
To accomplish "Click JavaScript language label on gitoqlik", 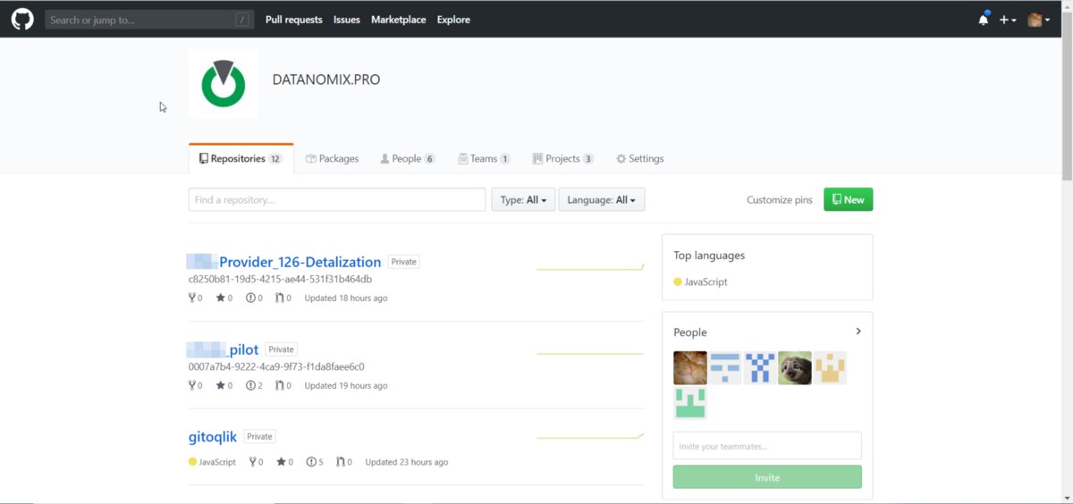I will coord(212,463).
